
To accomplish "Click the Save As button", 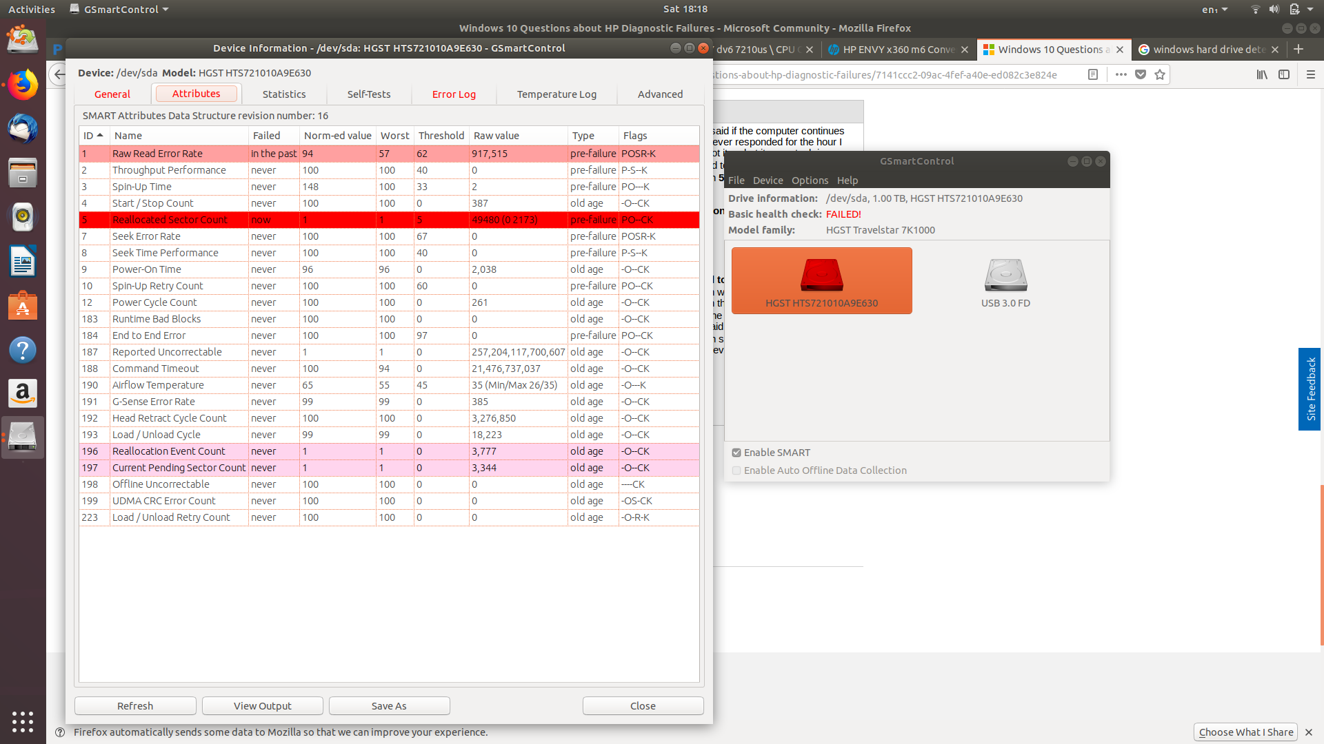I will 389,705.
